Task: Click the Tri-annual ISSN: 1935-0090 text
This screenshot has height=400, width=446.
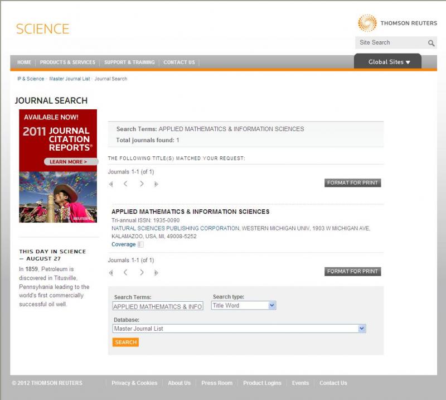Action: pos(146,220)
